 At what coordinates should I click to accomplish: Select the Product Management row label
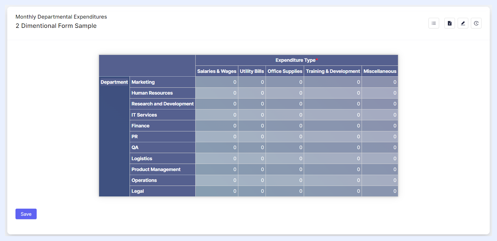click(x=162, y=169)
